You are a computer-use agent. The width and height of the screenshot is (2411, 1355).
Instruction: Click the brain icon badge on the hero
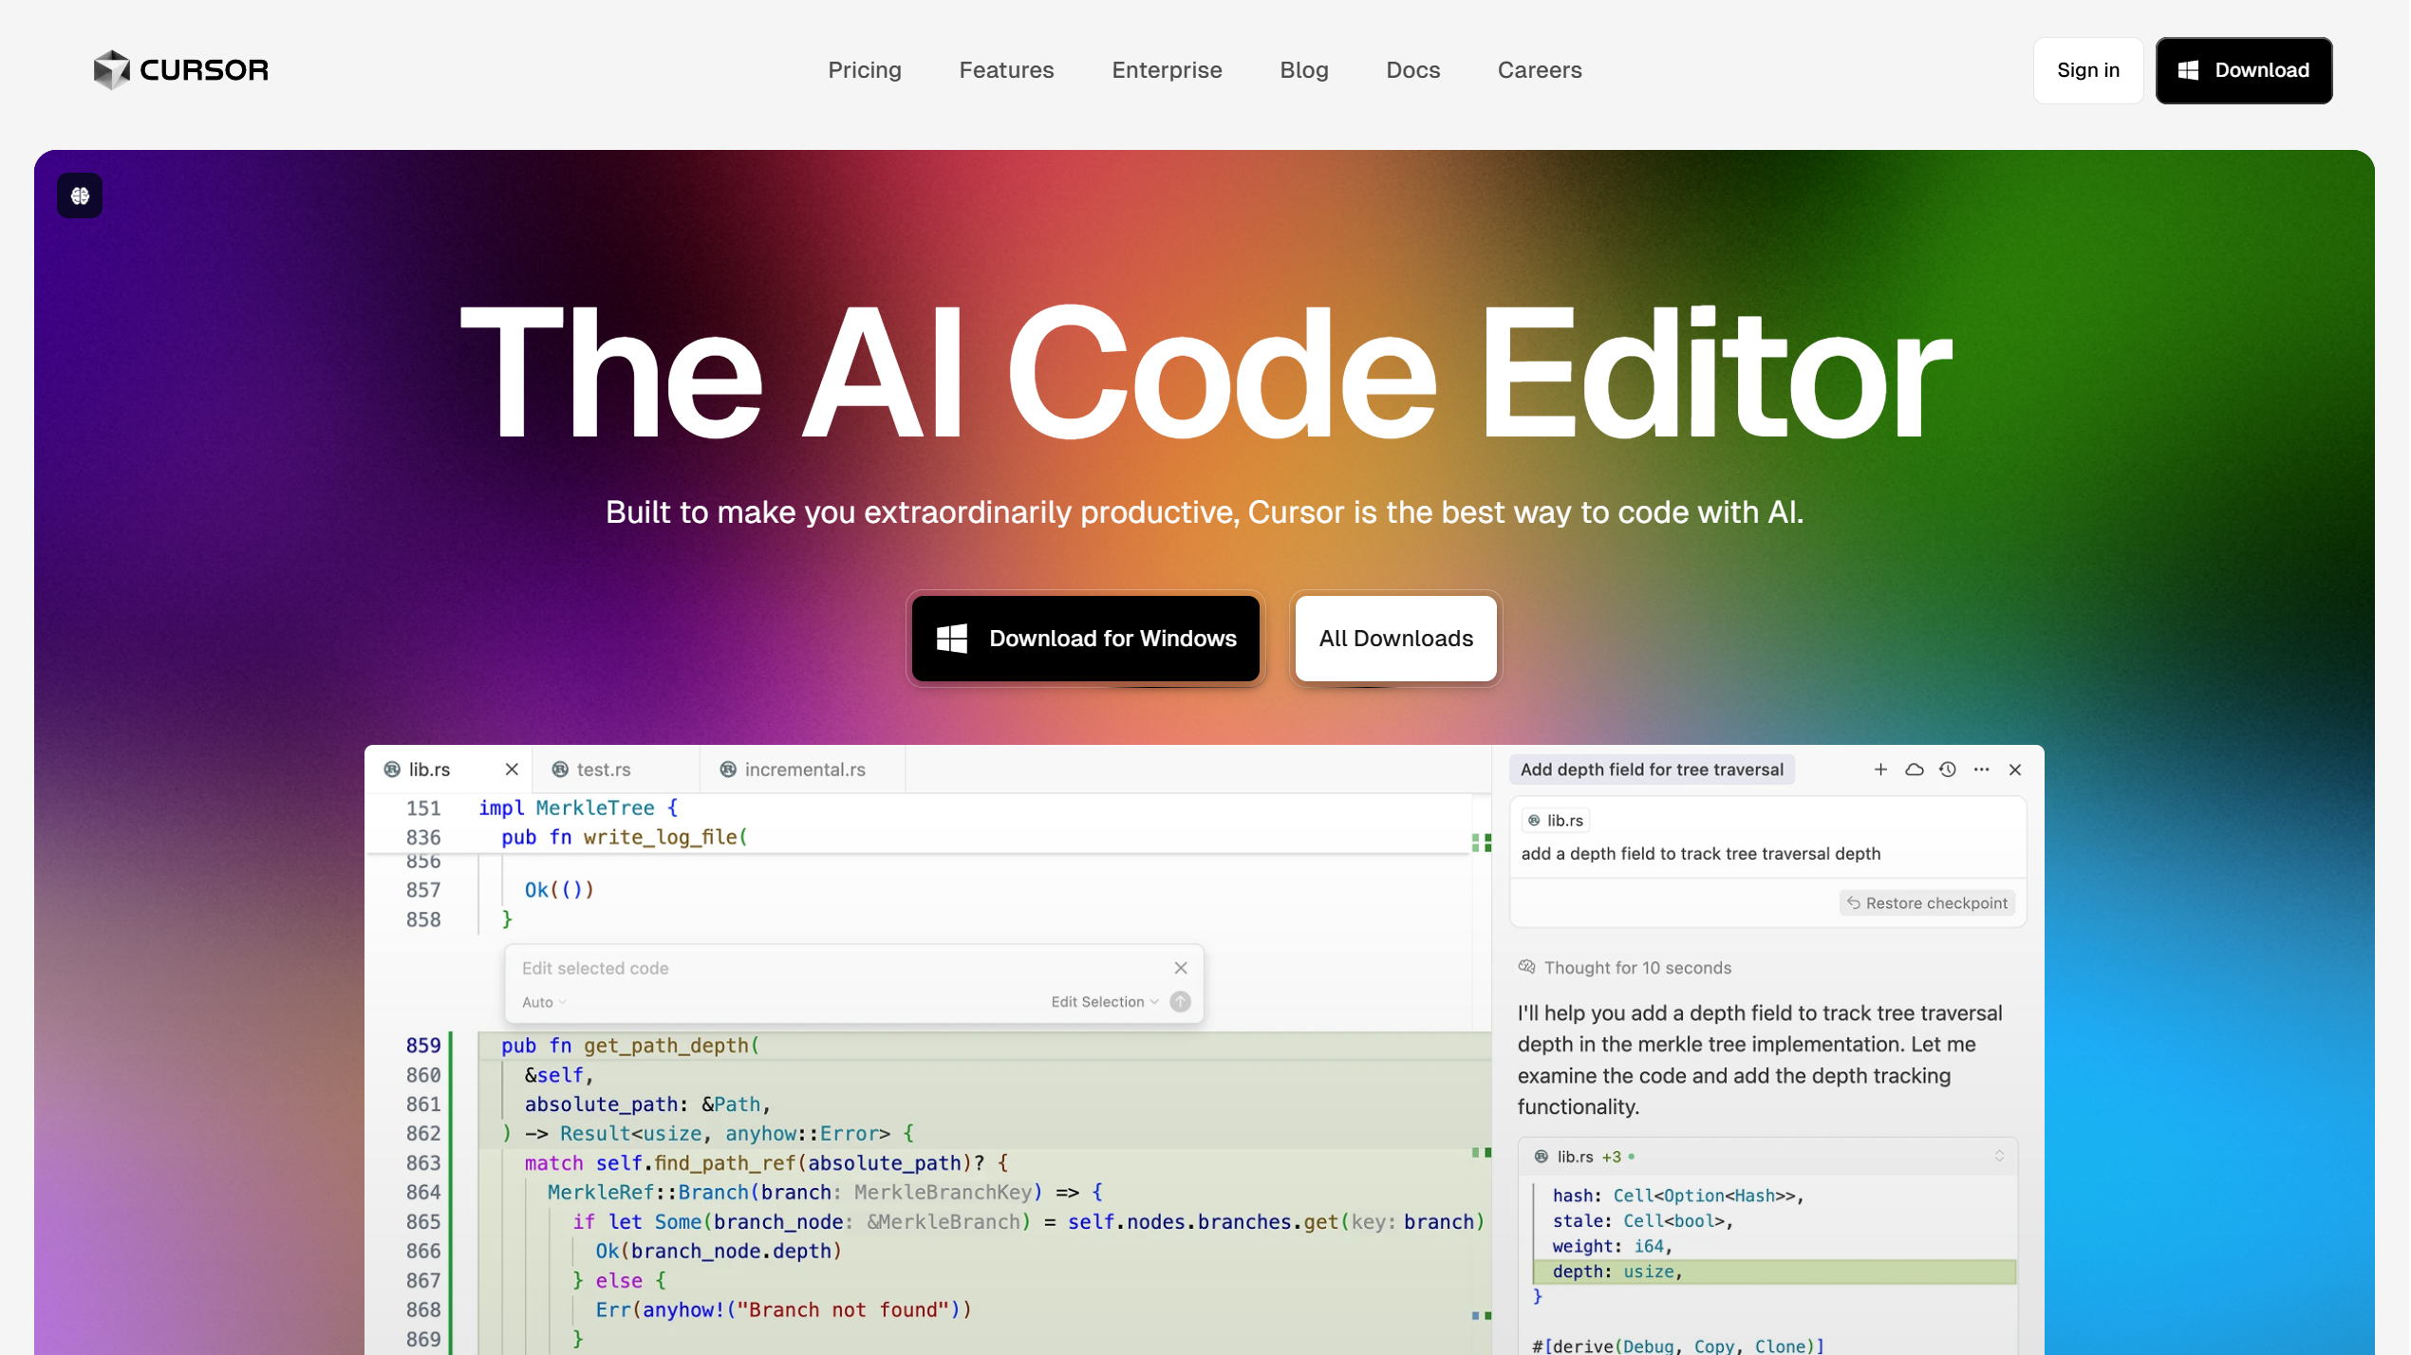[80, 195]
